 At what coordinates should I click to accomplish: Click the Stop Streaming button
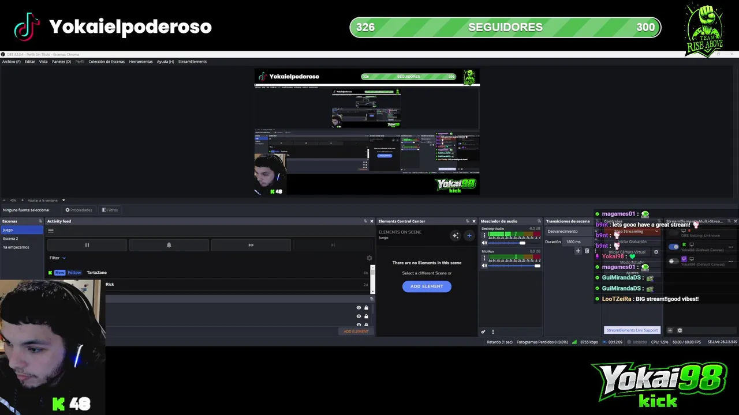coord(631,232)
